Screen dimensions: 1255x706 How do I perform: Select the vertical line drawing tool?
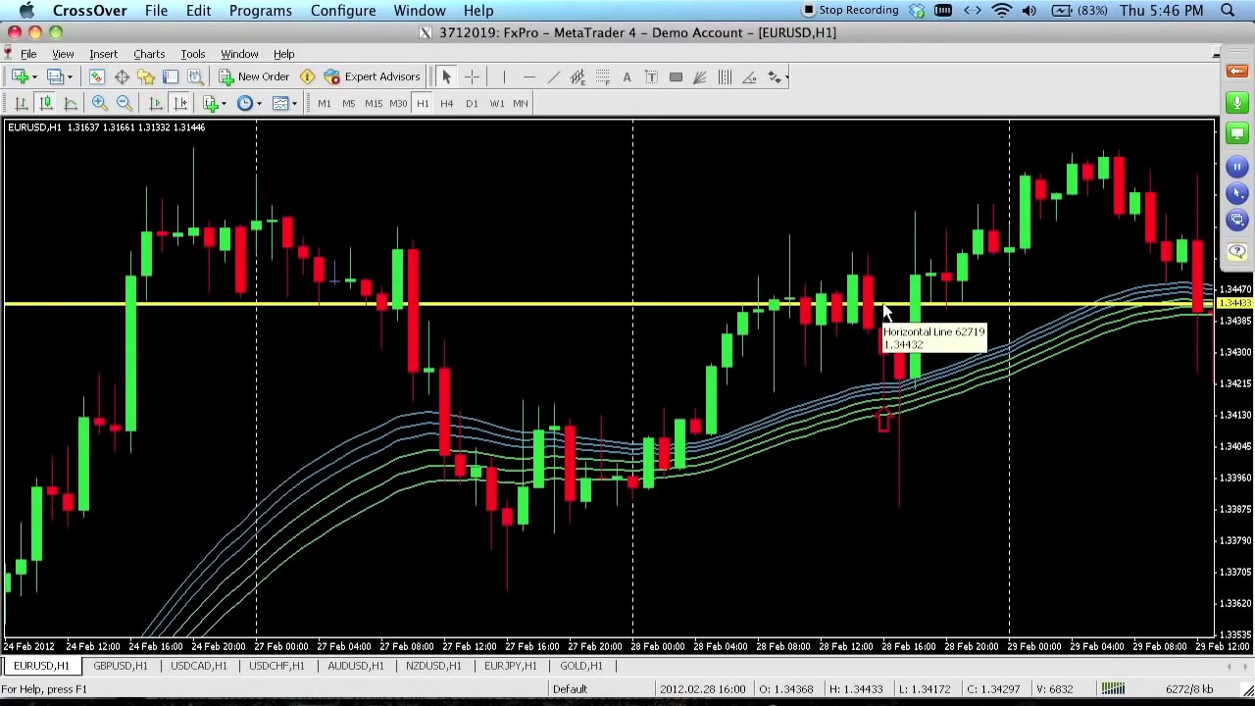coord(504,77)
